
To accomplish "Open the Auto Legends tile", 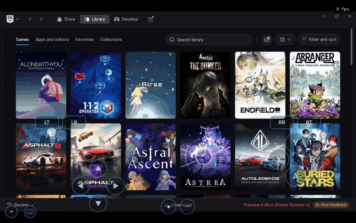I will point(260,157).
